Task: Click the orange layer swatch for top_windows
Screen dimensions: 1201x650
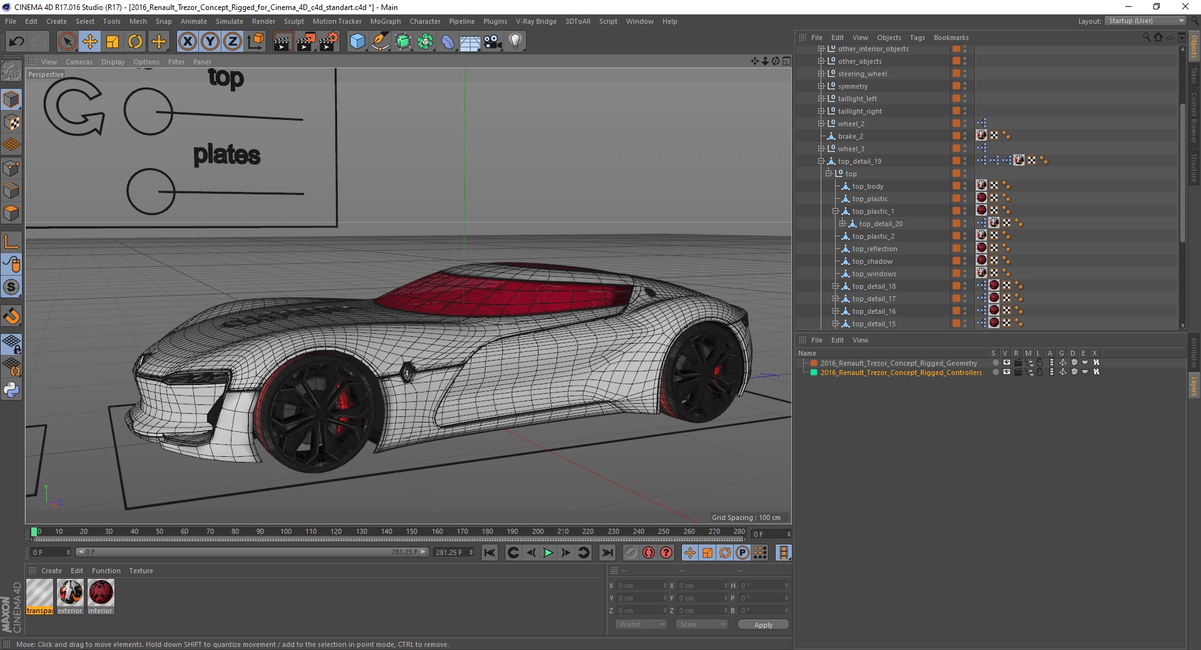Action: [x=956, y=274]
